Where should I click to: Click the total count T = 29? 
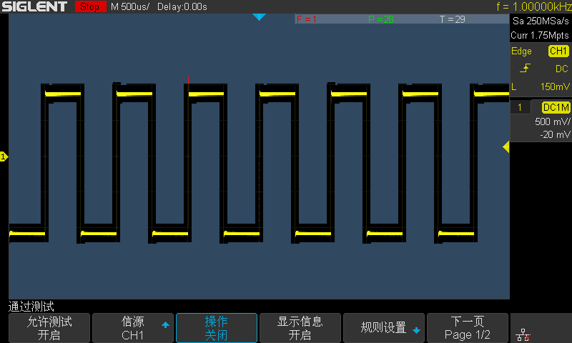coord(453,19)
